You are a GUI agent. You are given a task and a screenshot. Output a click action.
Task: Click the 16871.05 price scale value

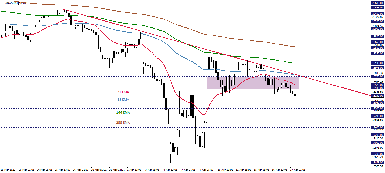[x=378, y=148]
